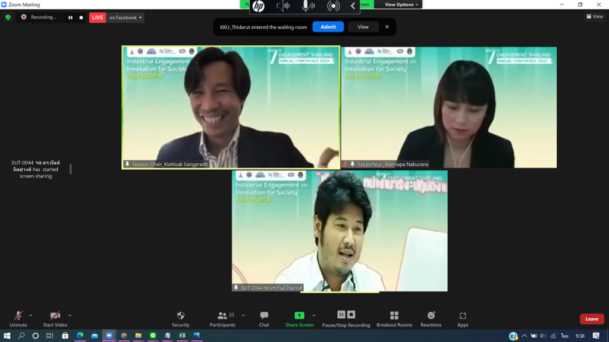
Task: Pause the recording from the bottom toolbar
Action: point(341,315)
